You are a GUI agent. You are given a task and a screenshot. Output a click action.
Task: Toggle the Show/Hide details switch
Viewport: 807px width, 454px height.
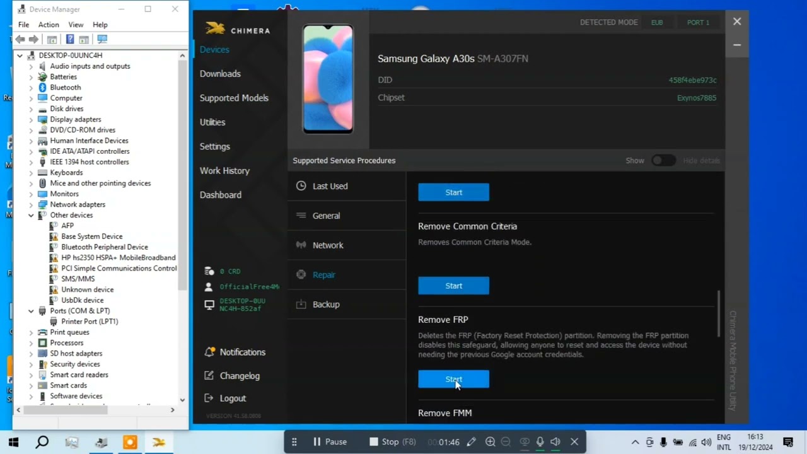pos(663,161)
